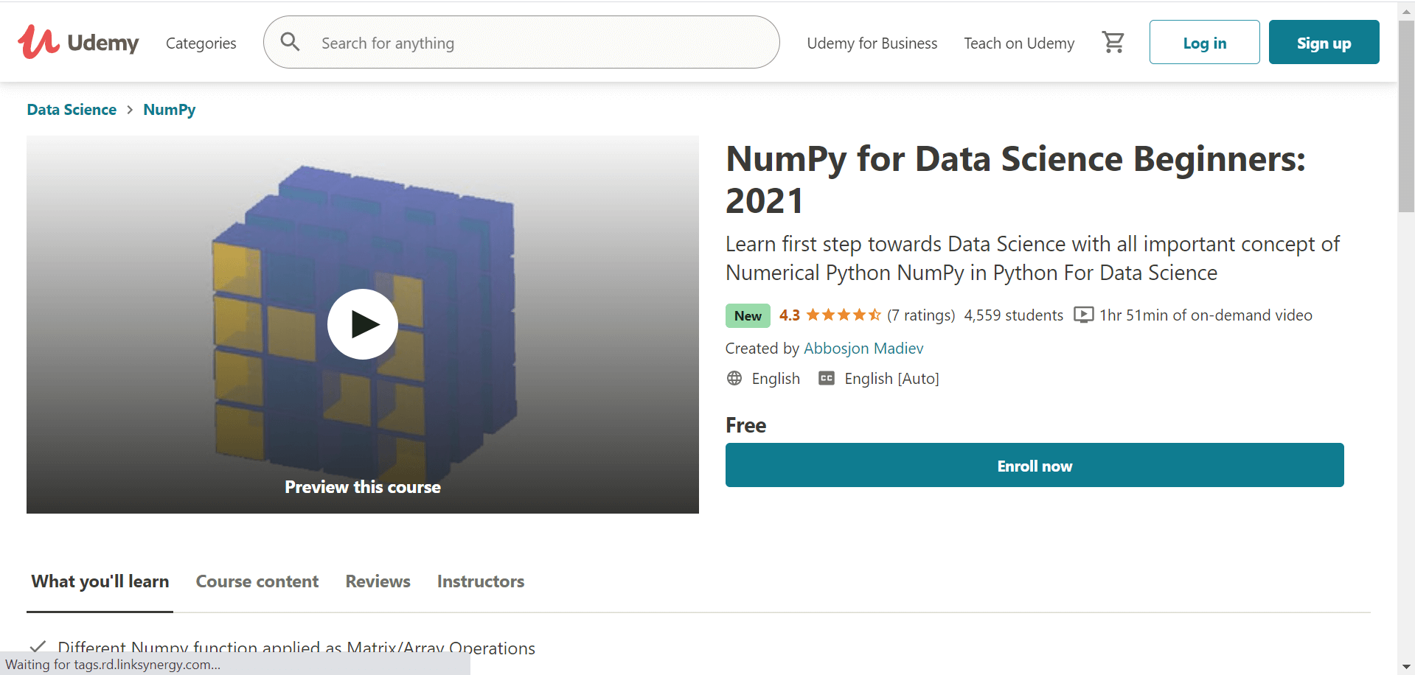Play the course preview video
The image size is (1415, 675).
[363, 324]
